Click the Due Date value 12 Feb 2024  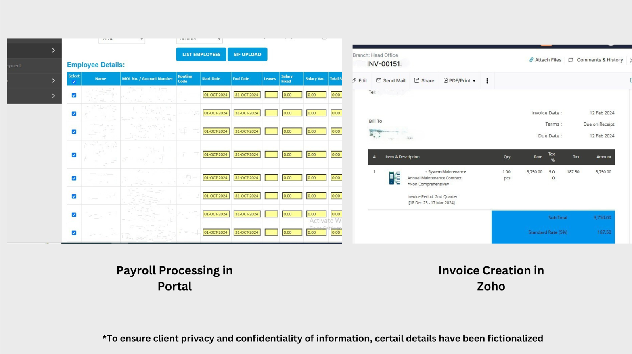tap(602, 136)
